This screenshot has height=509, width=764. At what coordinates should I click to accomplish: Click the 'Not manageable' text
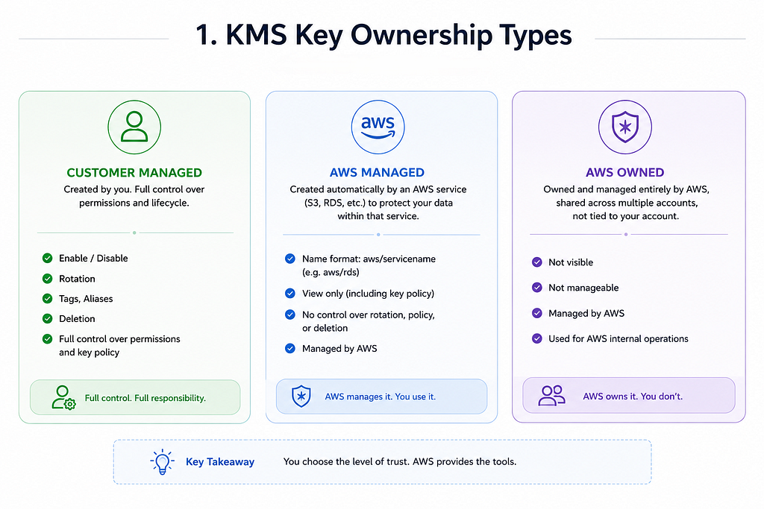coord(583,288)
